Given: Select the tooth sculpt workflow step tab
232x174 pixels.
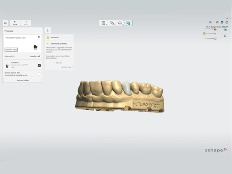Looking at the screenshot, I should [120, 23].
